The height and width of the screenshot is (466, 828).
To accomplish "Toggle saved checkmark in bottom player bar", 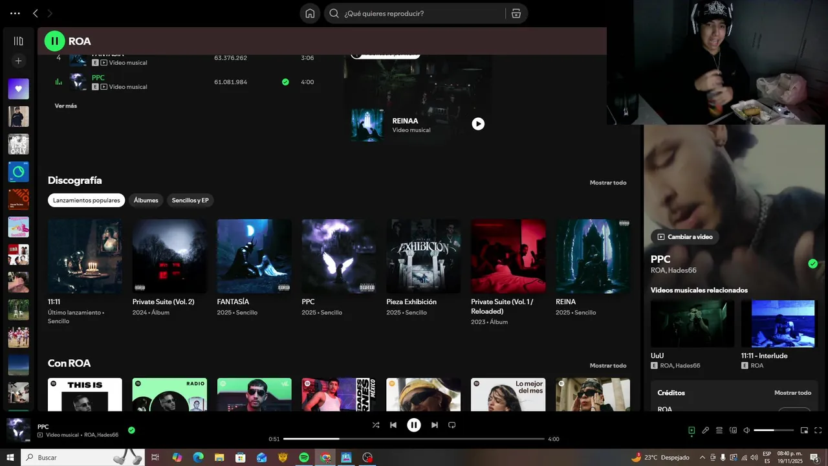I will point(131,430).
